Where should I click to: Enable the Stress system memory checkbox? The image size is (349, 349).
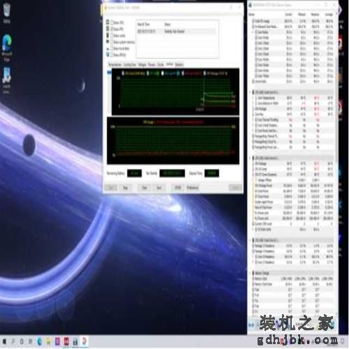pos(112,42)
